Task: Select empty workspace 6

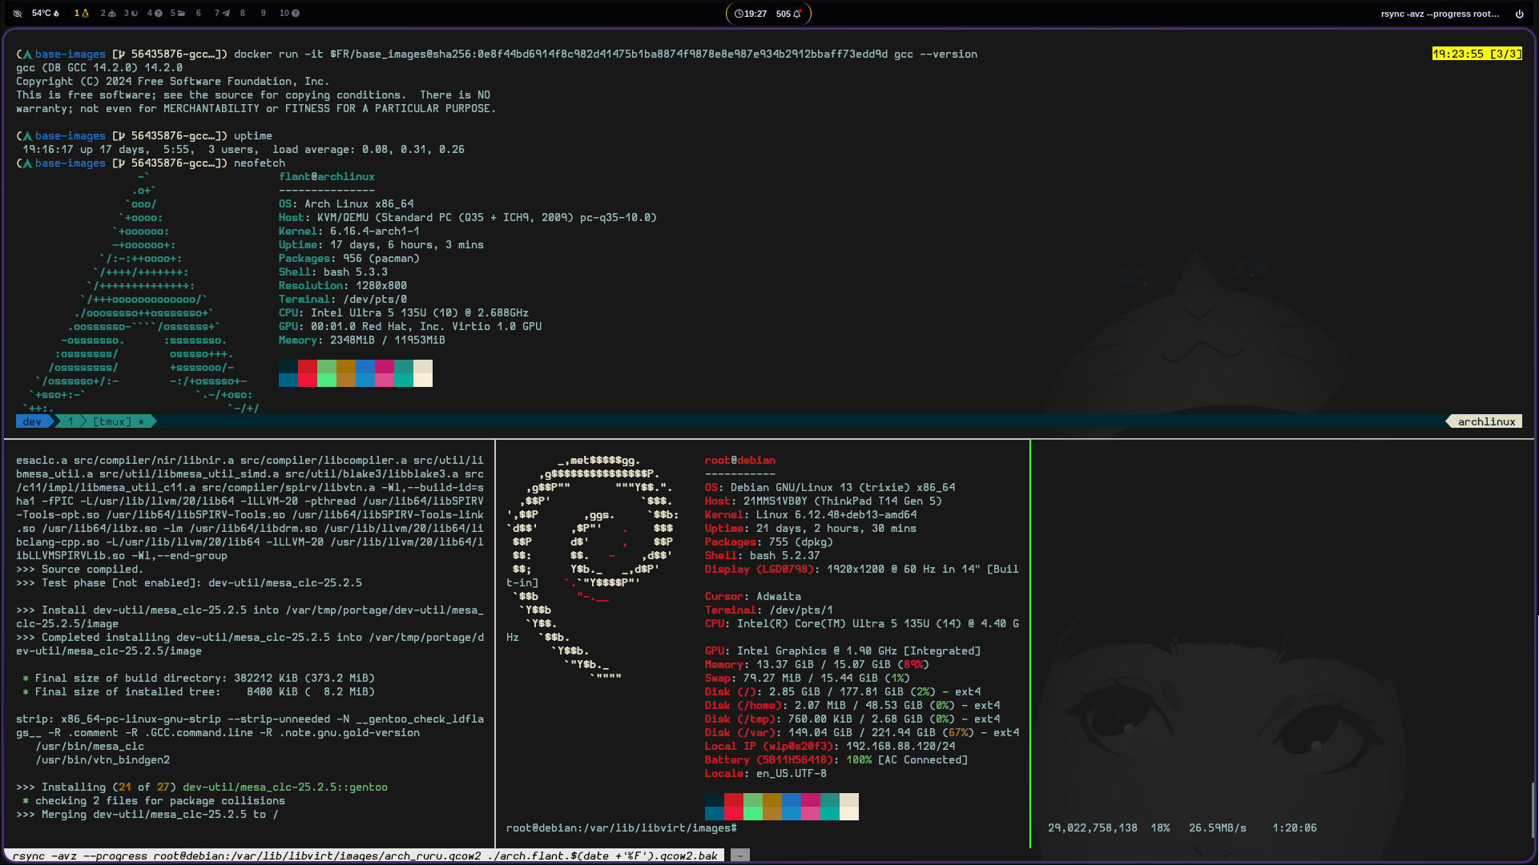Action: point(199,14)
